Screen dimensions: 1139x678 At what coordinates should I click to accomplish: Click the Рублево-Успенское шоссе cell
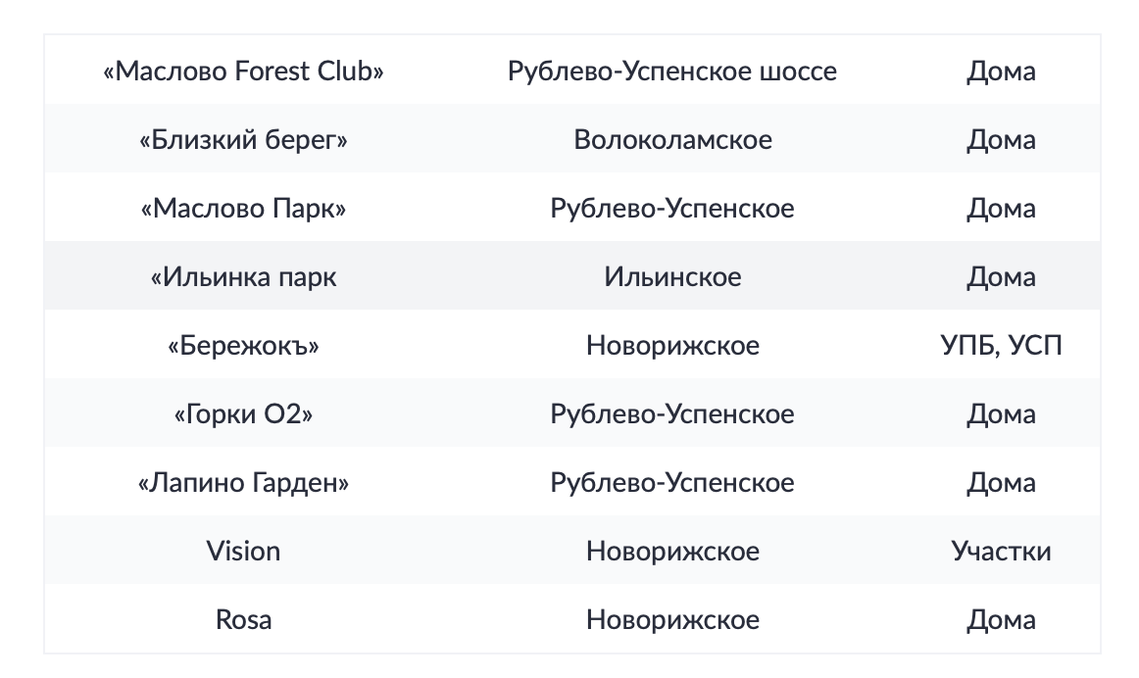pyautogui.click(x=672, y=72)
